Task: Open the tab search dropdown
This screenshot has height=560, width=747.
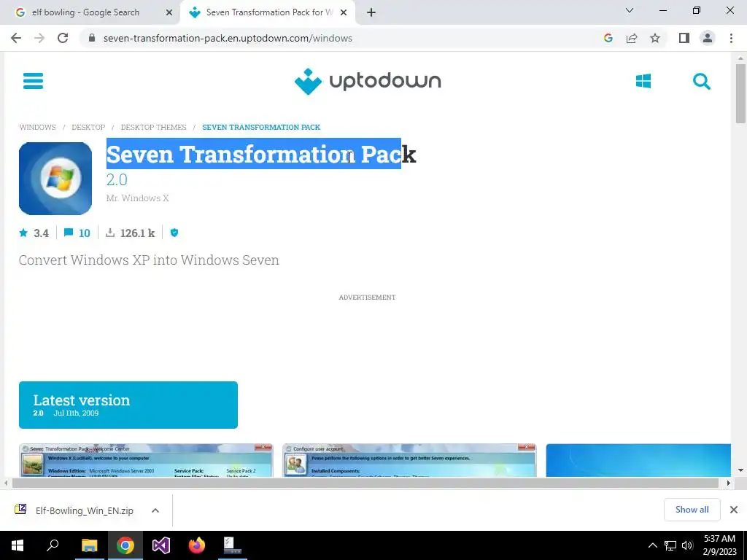Action: [x=630, y=10]
